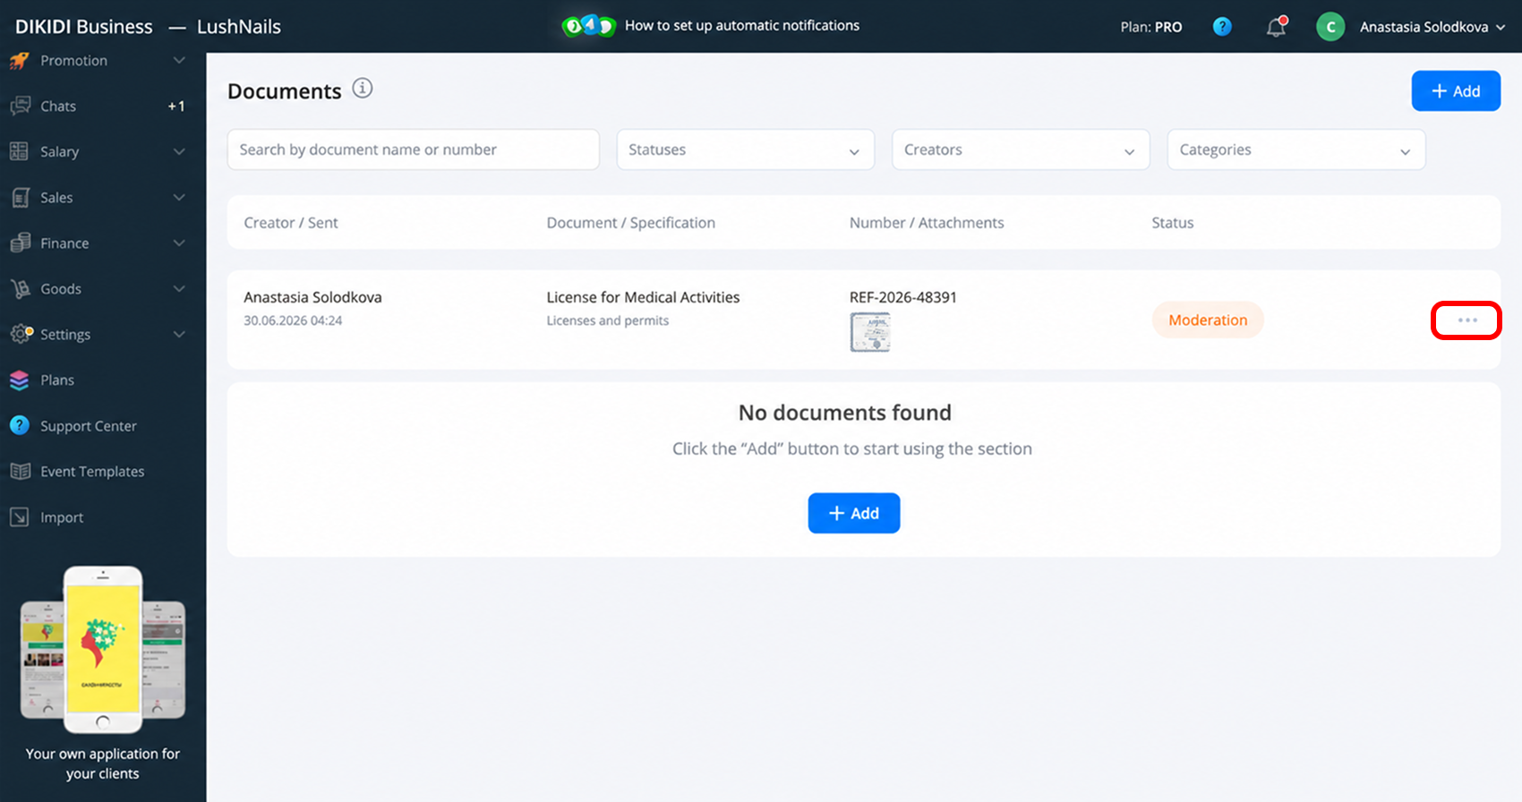Open the notifications bell
Viewport: 1522px width, 802px height.
[1277, 27]
